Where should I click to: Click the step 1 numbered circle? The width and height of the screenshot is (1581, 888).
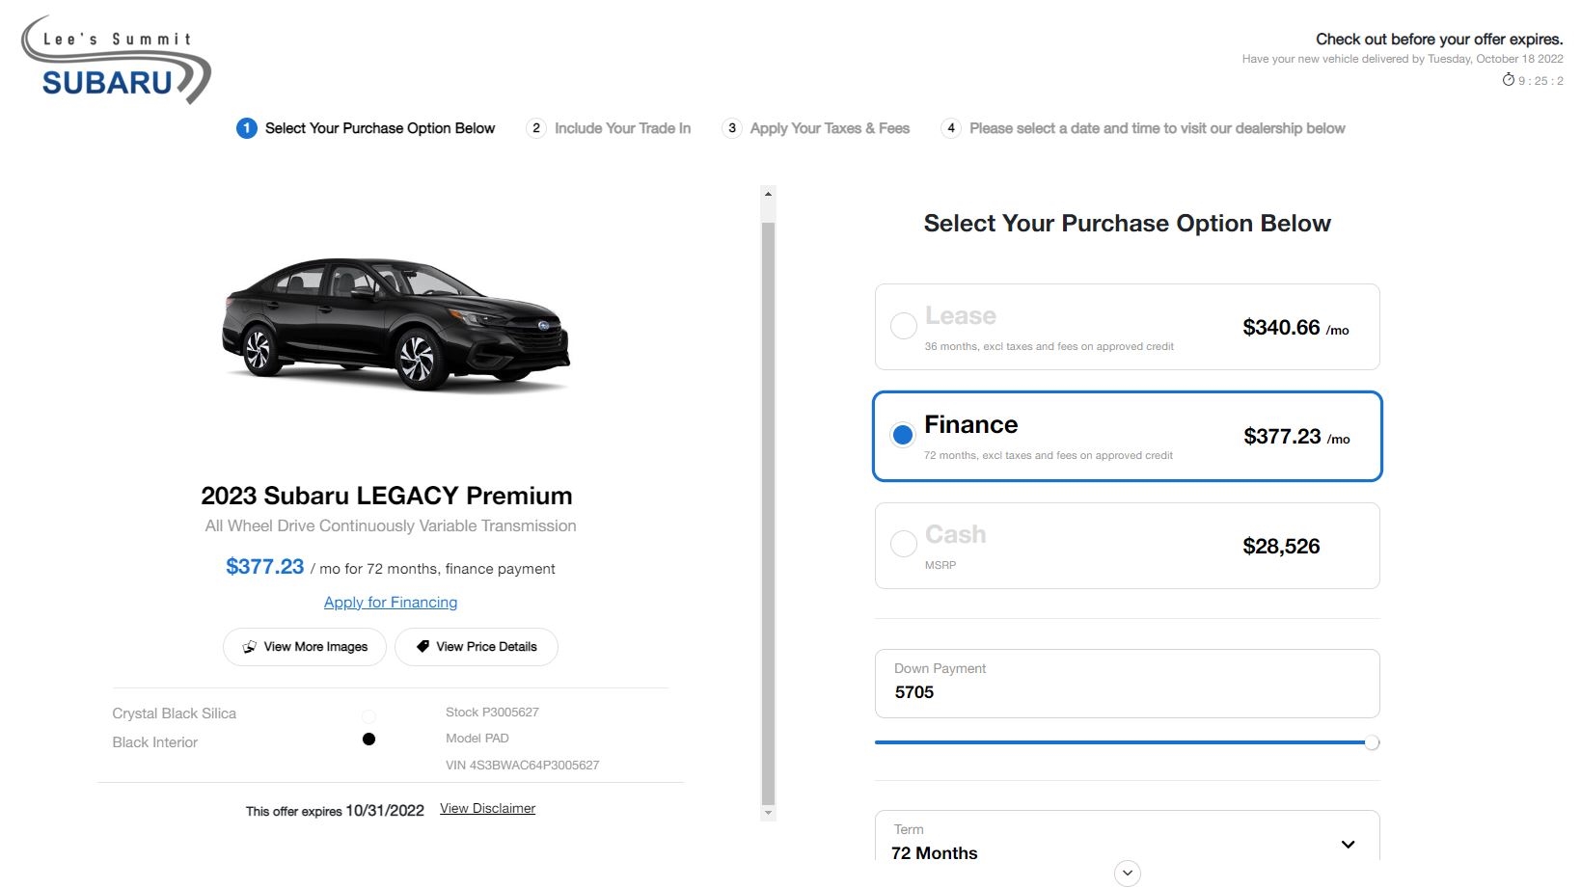pos(247,128)
